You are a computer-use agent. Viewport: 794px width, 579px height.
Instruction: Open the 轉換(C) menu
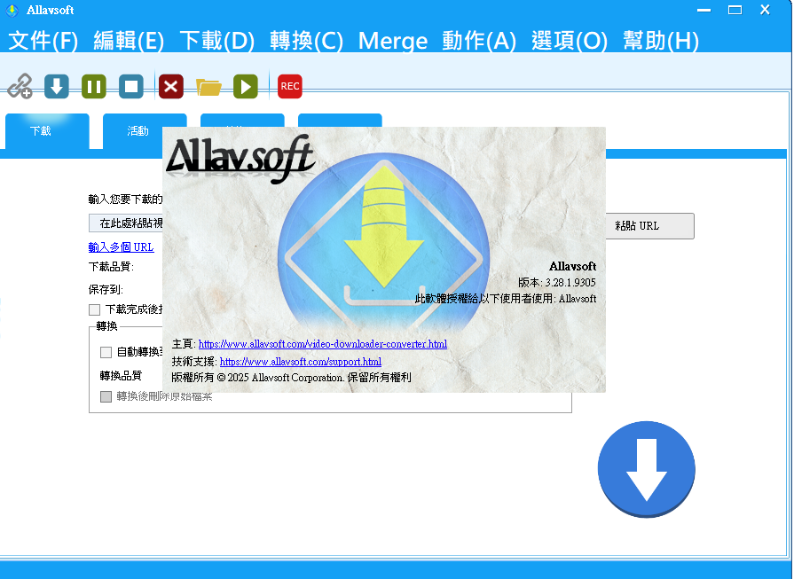[x=306, y=41]
